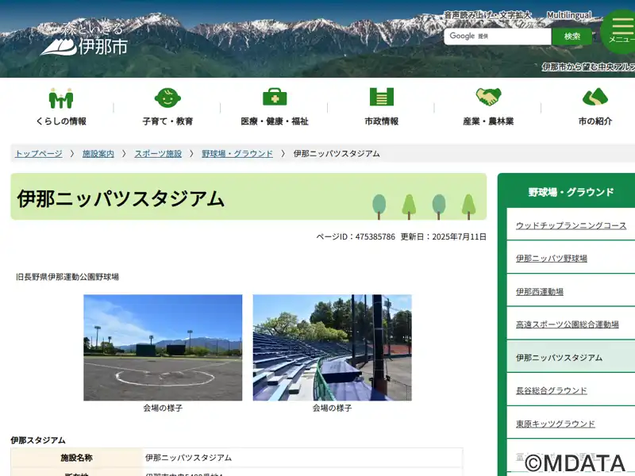Screen dimensions: 635x476
Task: Open the 産業・農林業 handshake icon
Action: [488, 98]
